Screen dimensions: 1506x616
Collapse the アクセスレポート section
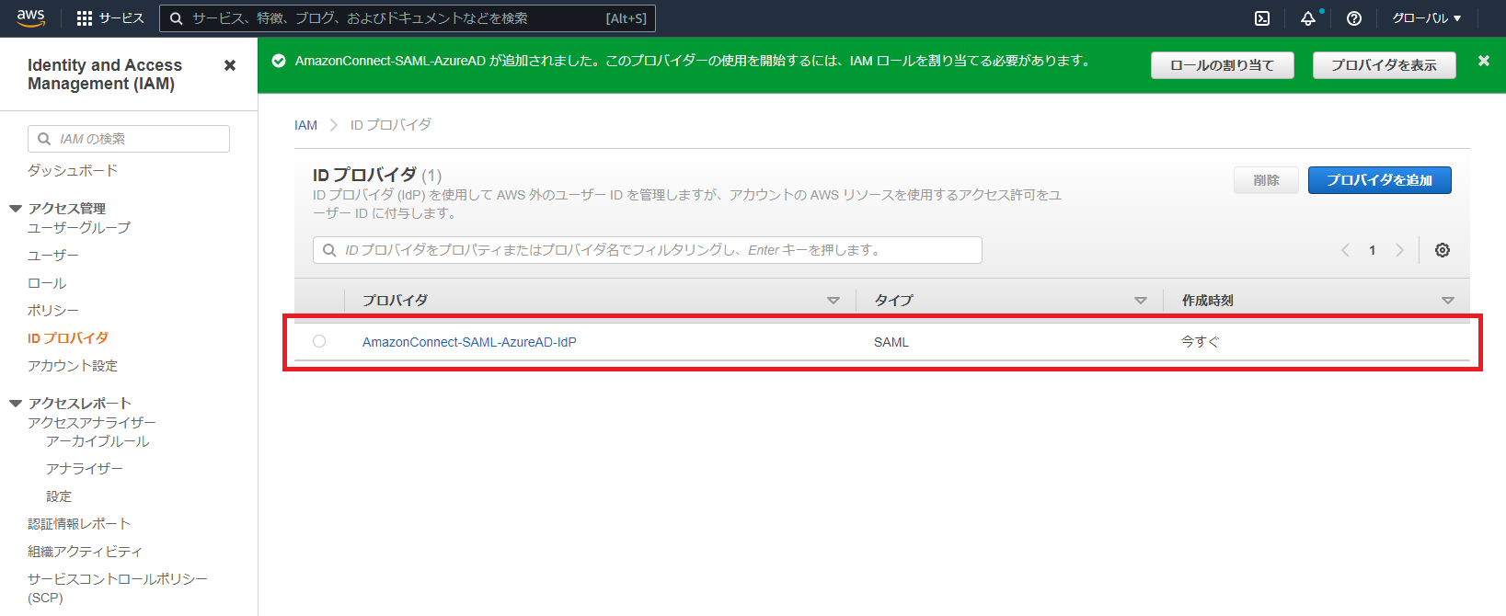tap(16, 404)
